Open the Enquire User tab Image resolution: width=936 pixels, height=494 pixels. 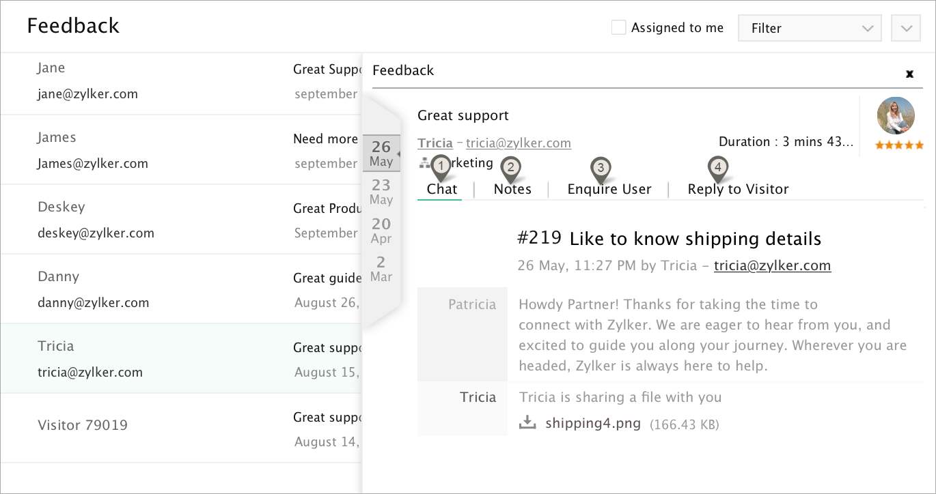coord(609,189)
